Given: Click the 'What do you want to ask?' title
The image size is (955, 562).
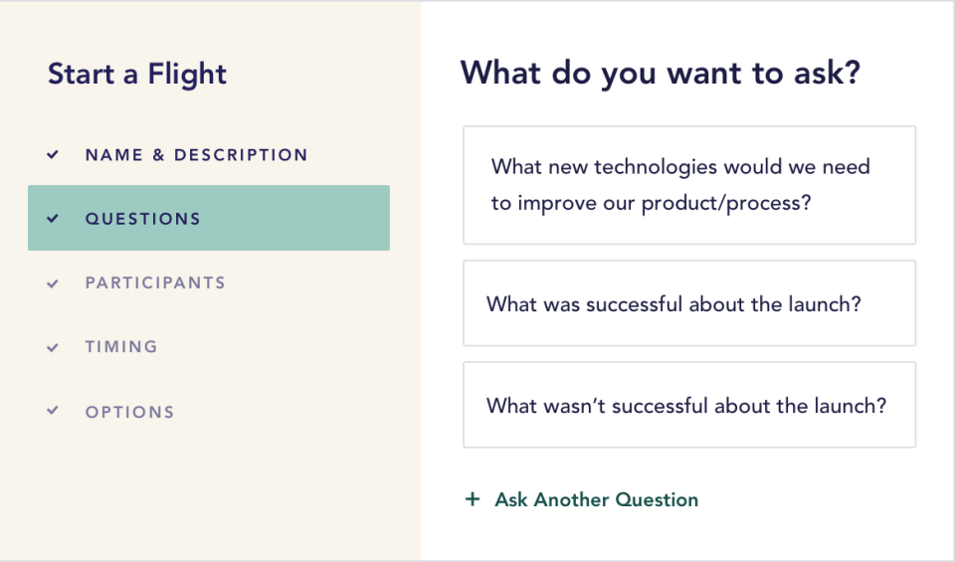Looking at the screenshot, I should pyautogui.click(x=660, y=73).
